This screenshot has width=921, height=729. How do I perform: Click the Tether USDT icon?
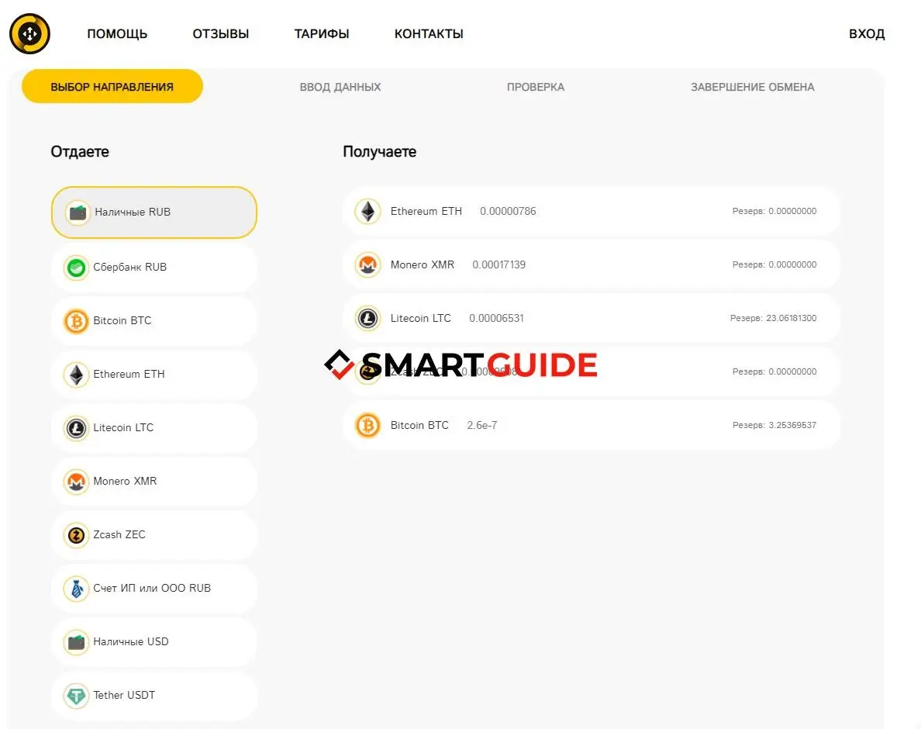pyautogui.click(x=76, y=696)
